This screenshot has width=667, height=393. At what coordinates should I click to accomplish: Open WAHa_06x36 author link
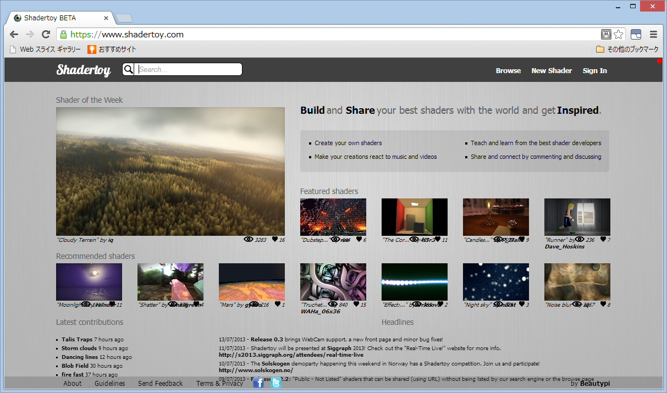pyautogui.click(x=320, y=312)
